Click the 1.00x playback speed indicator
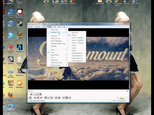This screenshot has height=115, width=154. pyautogui.click(x=114, y=101)
